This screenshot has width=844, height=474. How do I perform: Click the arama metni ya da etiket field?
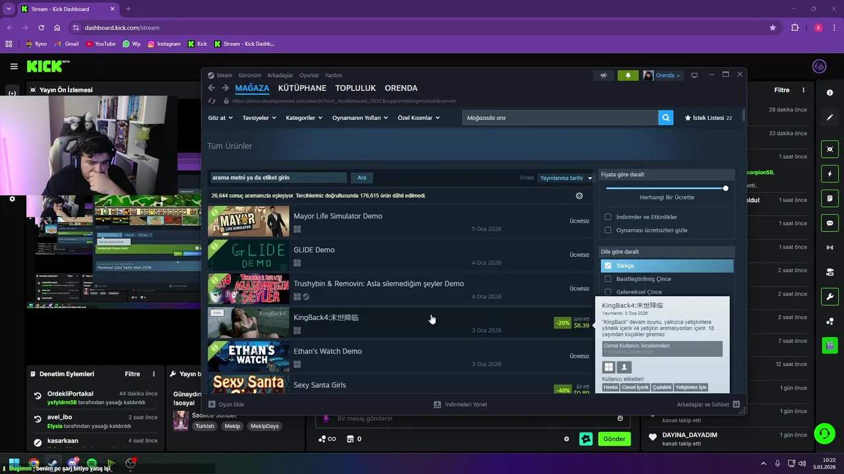(x=278, y=178)
